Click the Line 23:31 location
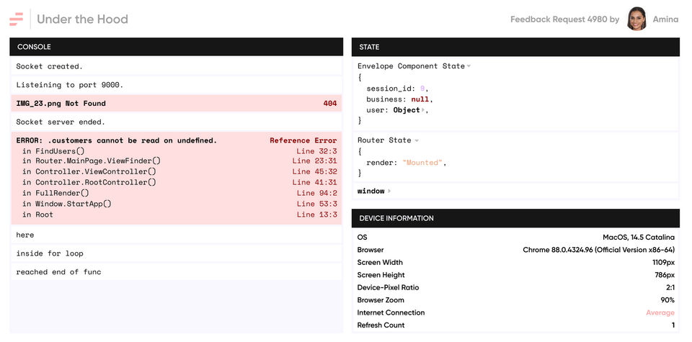This screenshot has height=342, width=692. click(x=314, y=161)
